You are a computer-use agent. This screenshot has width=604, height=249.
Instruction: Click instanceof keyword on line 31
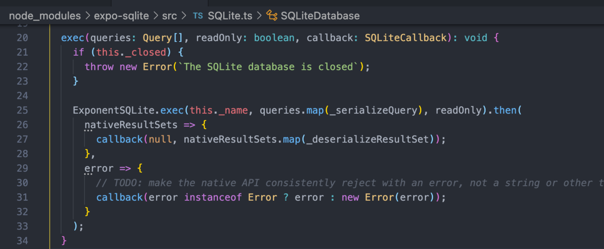tap(213, 197)
